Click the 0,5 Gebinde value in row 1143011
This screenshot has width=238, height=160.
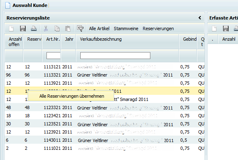point(183,140)
